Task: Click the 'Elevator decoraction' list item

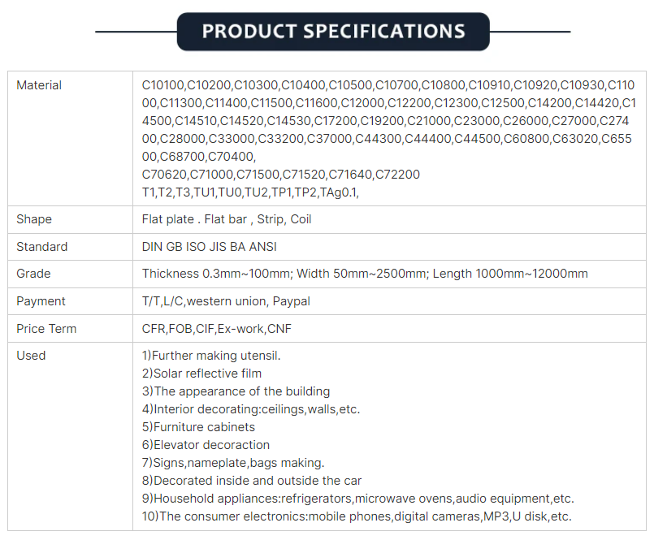Action: point(206,445)
